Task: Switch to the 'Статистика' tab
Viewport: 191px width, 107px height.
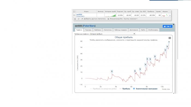Action: (x=108, y=30)
